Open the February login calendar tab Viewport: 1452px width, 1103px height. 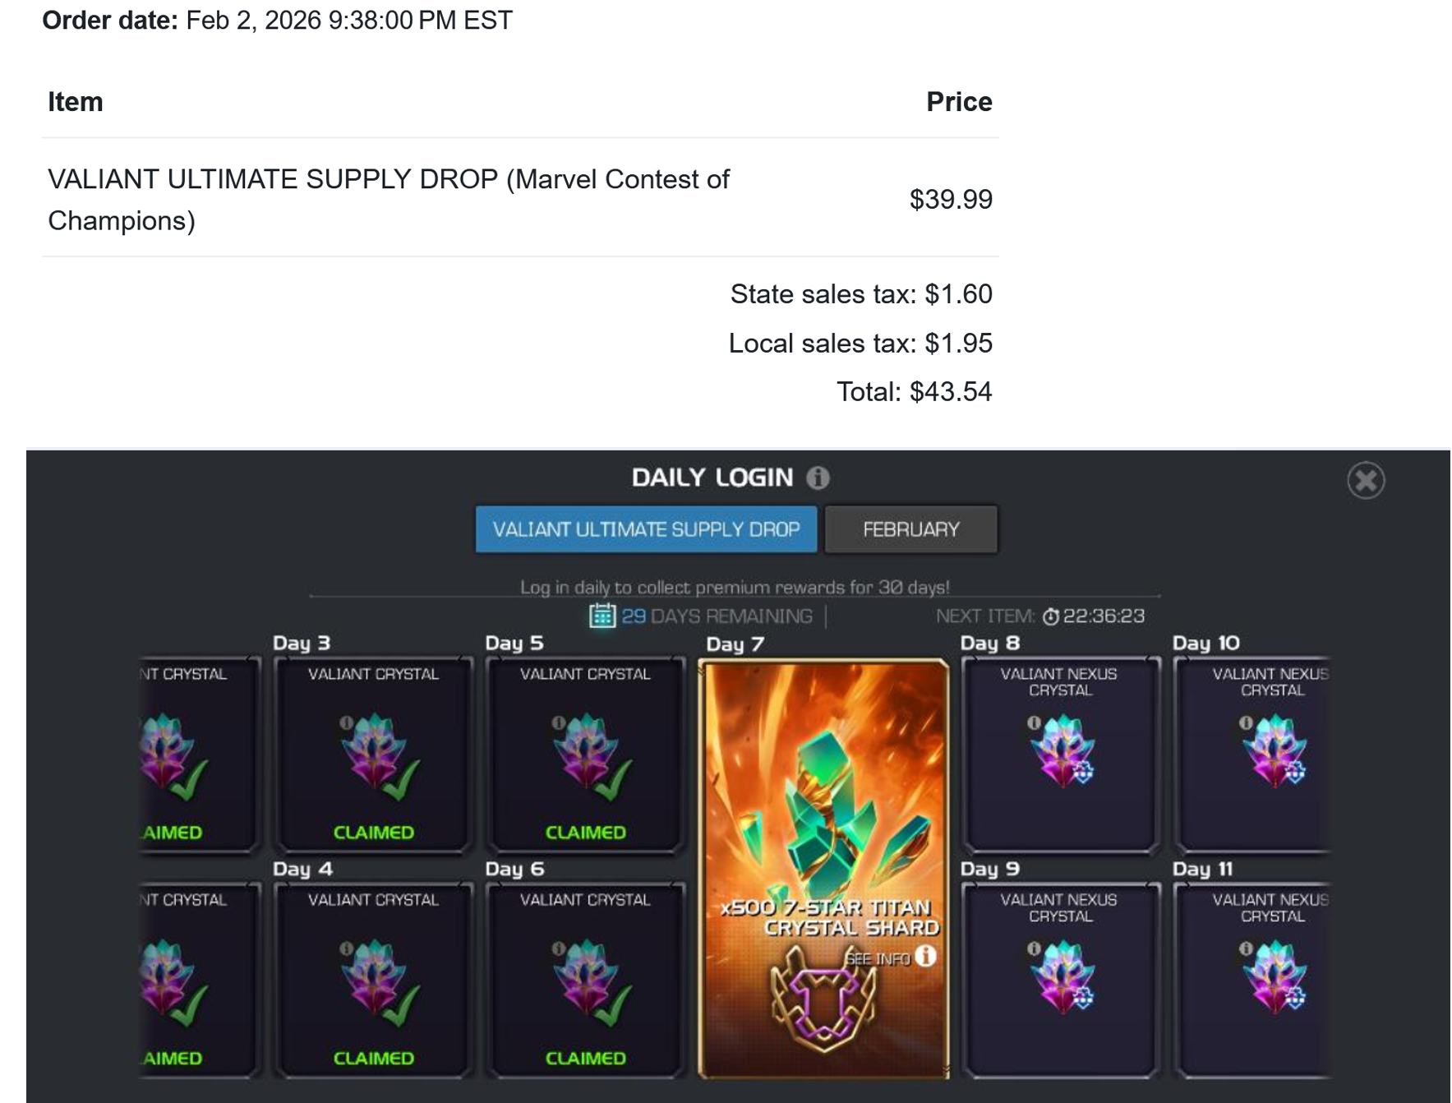(x=910, y=529)
